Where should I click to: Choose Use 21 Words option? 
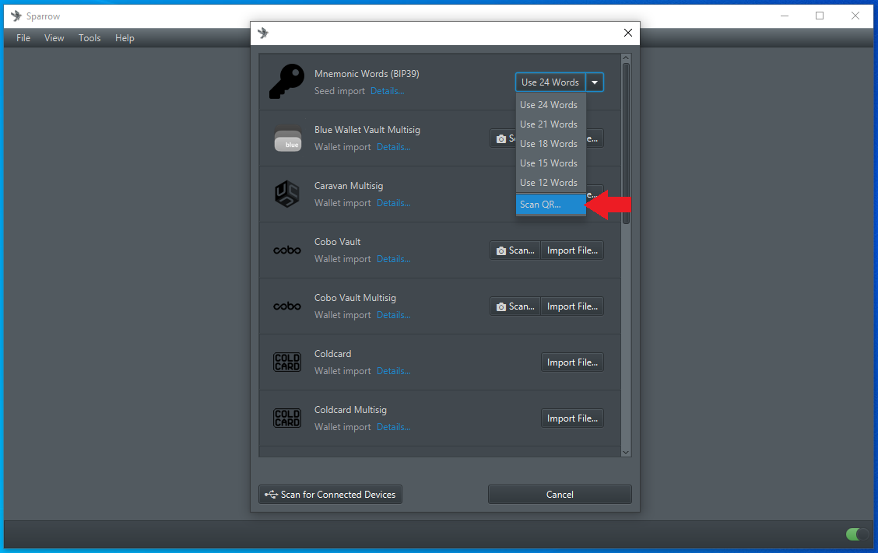pyautogui.click(x=550, y=124)
